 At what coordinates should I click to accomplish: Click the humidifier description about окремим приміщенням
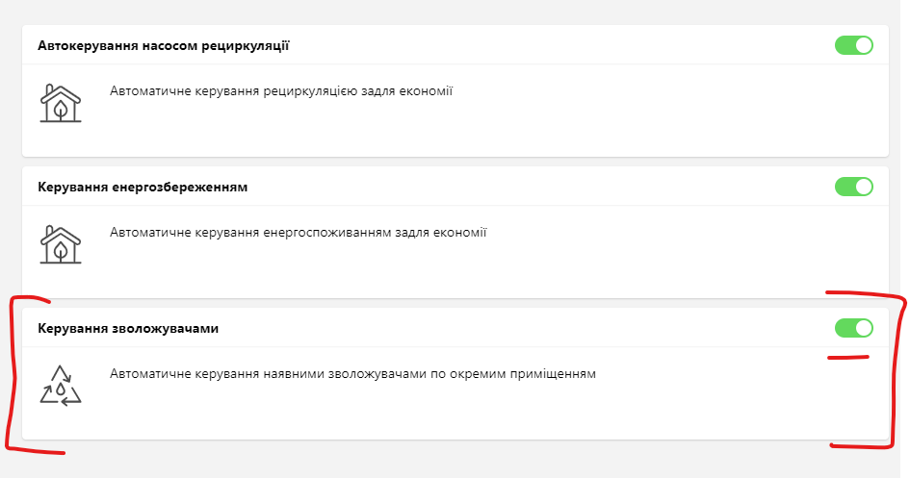pyautogui.click(x=352, y=373)
